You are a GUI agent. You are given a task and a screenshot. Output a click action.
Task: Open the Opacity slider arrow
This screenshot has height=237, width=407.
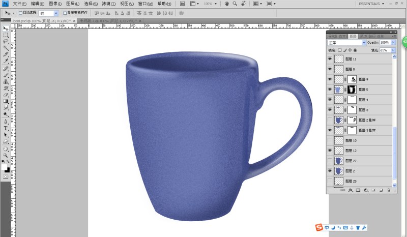[393, 42]
